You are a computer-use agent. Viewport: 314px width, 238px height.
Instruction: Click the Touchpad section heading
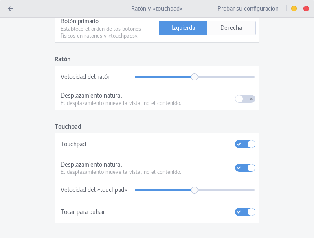[68, 127]
